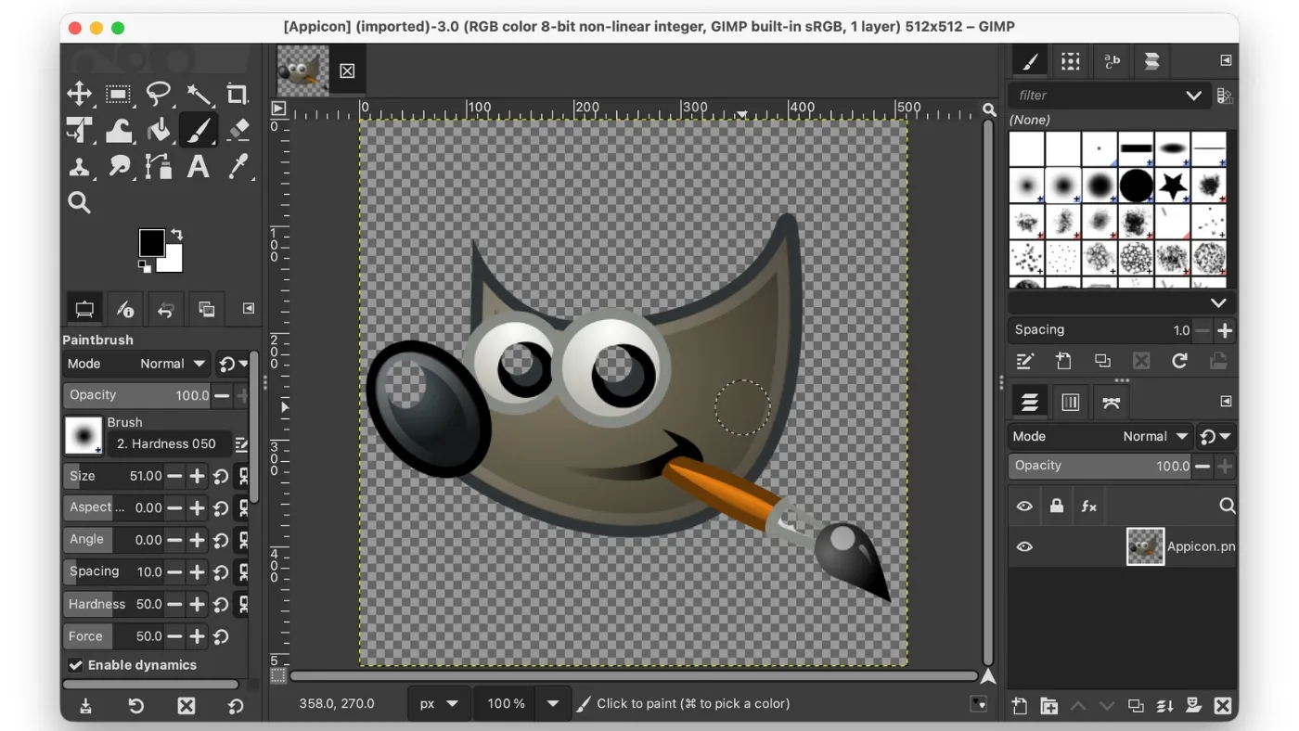Select the Rectangle Select tool
The width and height of the screenshot is (1299, 731).
(119, 94)
